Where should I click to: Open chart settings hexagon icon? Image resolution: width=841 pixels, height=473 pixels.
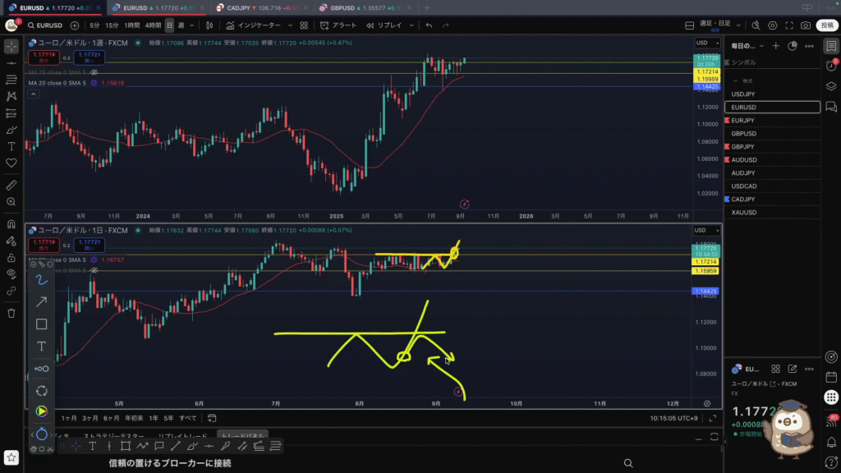click(772, 25)
